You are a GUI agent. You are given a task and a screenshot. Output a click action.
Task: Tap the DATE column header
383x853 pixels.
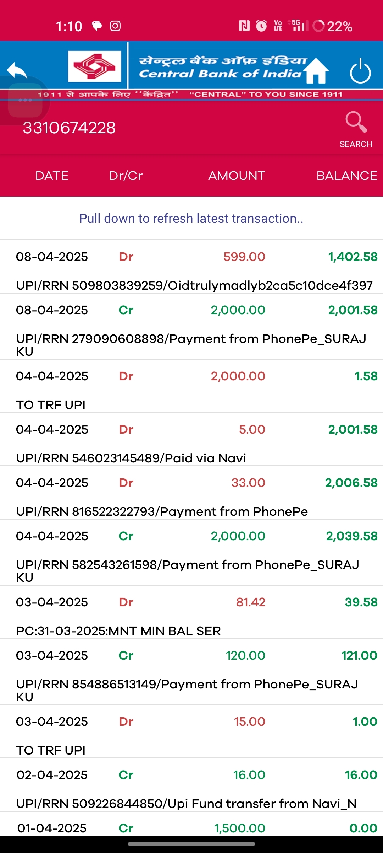pyautogui.click(x=52, y=176)
